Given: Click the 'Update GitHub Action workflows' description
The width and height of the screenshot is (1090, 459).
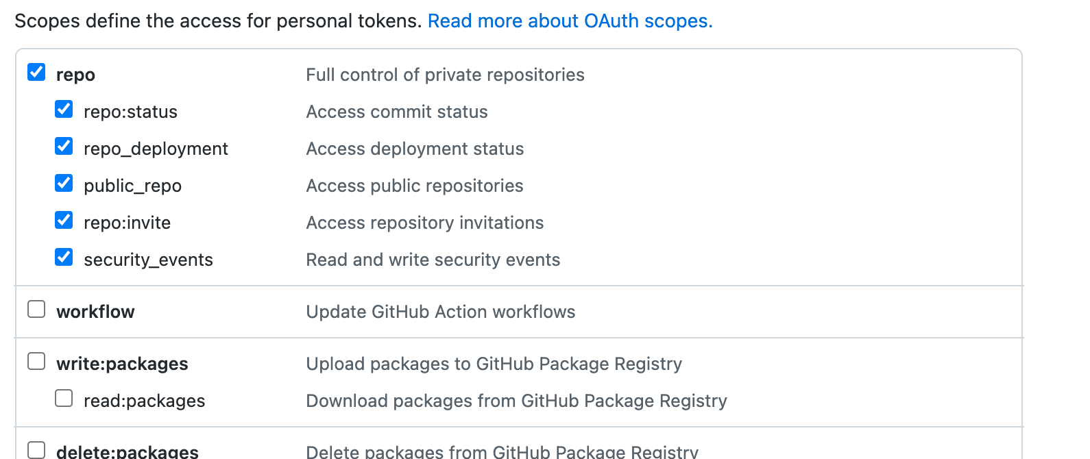Looking at the screenshot, I should [440, 312].
